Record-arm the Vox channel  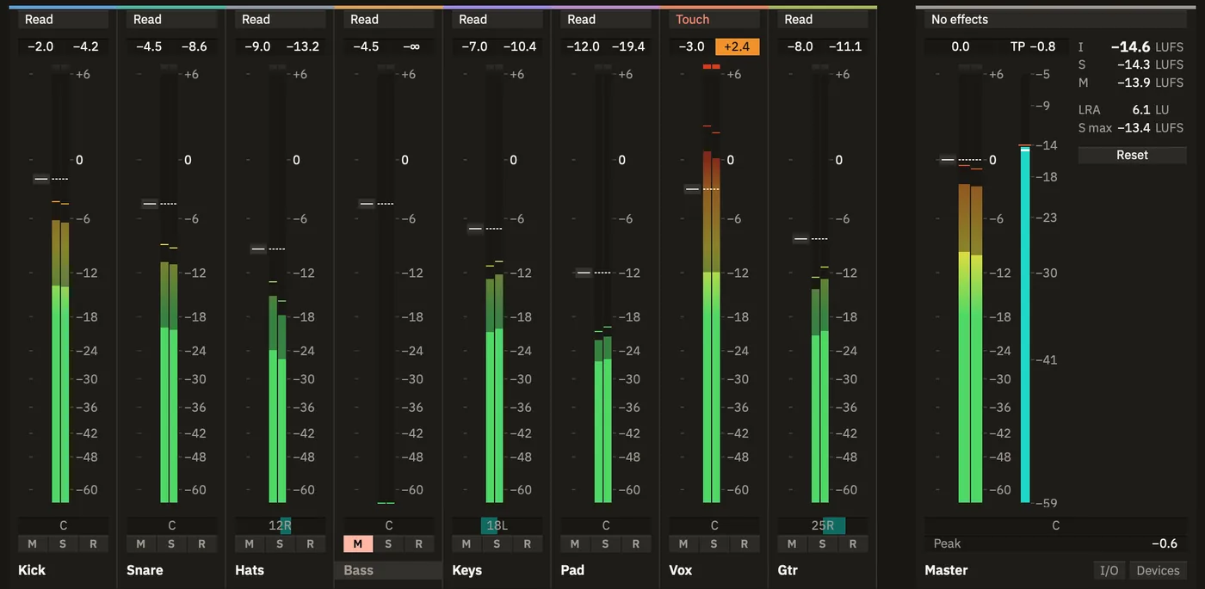point(744,543)
